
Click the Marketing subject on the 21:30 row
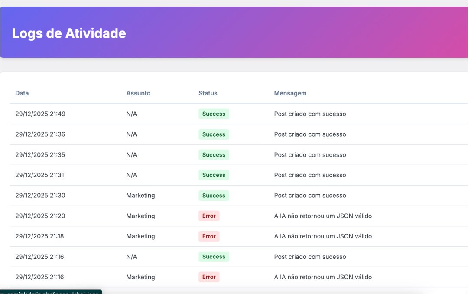pos(140,196)
